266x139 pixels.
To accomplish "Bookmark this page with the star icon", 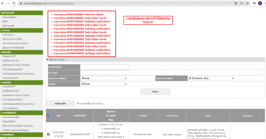I will point(247,3).
